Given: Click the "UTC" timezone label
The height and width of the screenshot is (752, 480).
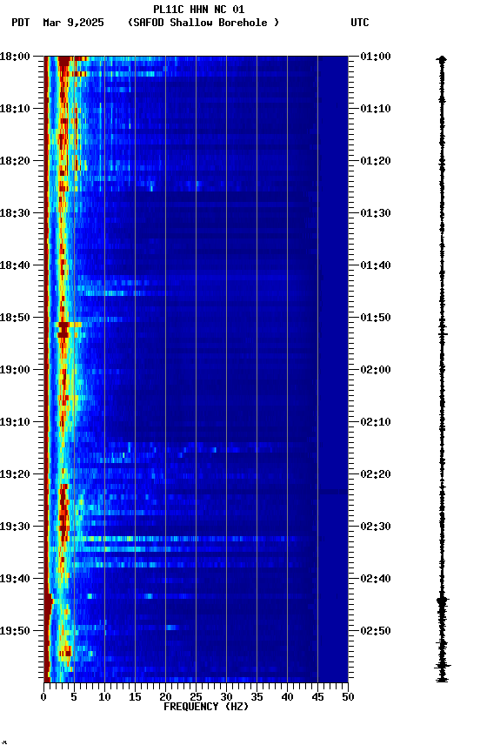Looking at the screenshot, I should 360,23.
